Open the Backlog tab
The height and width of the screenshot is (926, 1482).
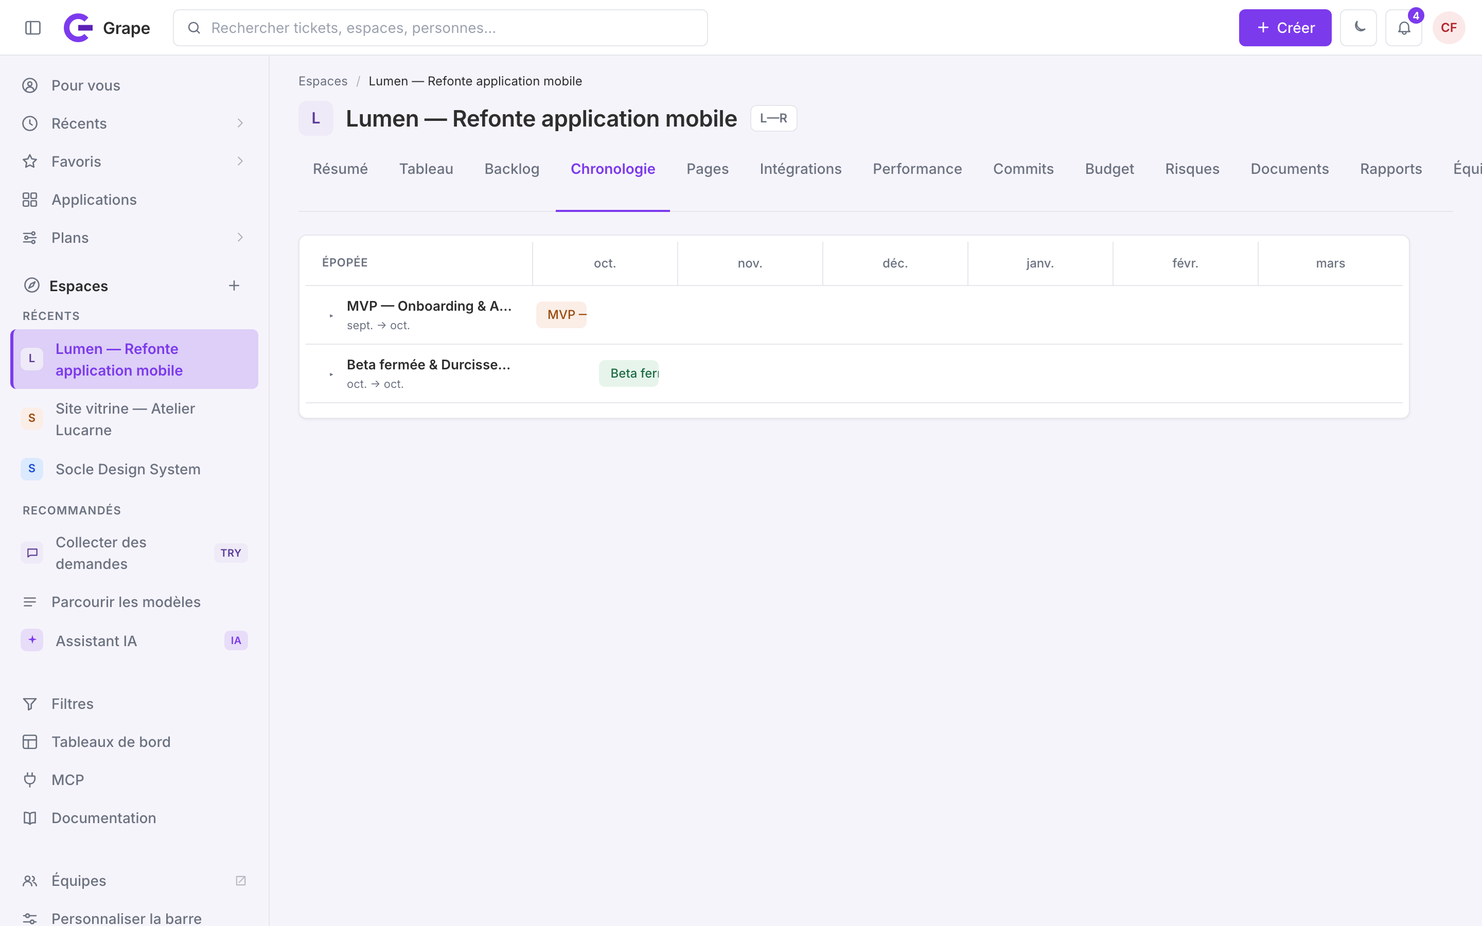512,169
